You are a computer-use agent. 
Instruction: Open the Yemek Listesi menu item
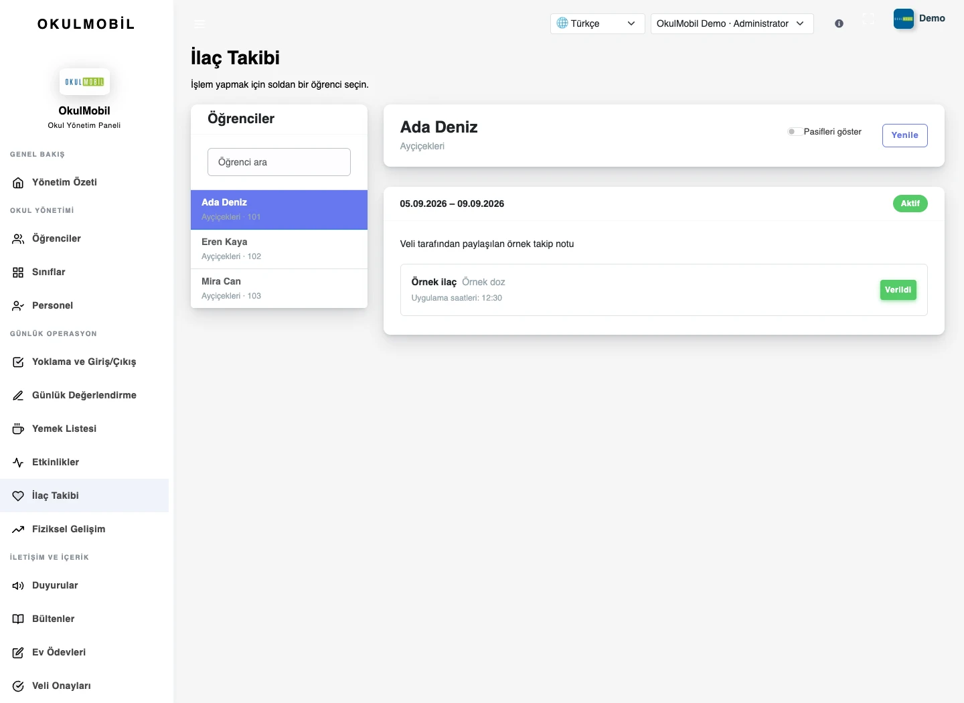point(84,428)
